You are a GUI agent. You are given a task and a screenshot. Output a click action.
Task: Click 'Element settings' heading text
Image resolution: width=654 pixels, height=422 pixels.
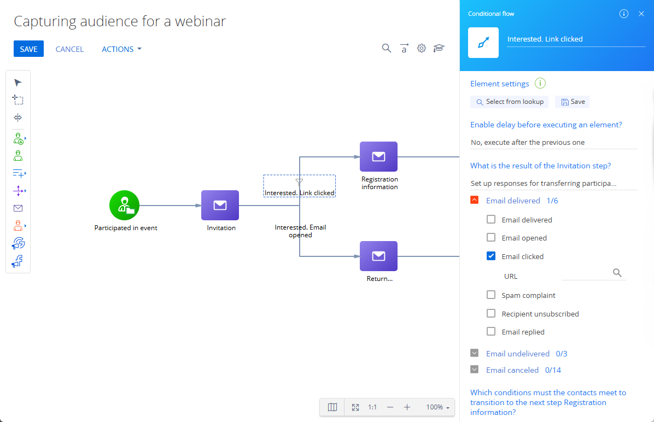(500, 84)
